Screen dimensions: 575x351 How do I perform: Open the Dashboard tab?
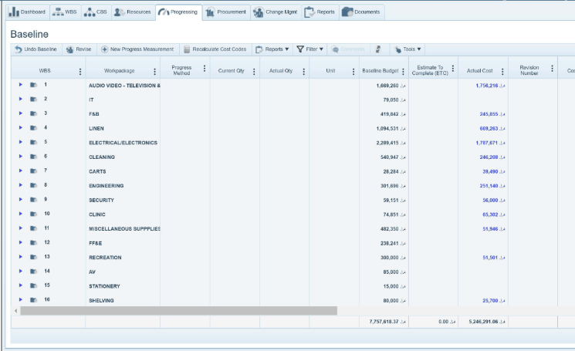click(x=27, y=12)
